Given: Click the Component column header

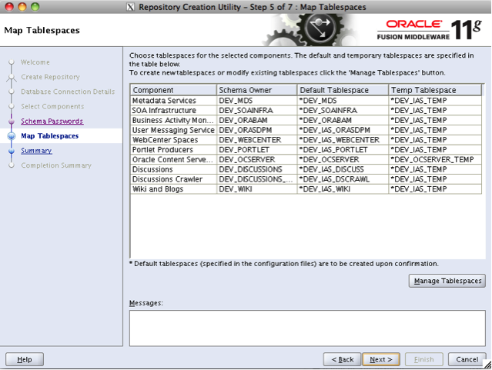Looking at the screenshot, I should 172,90.
